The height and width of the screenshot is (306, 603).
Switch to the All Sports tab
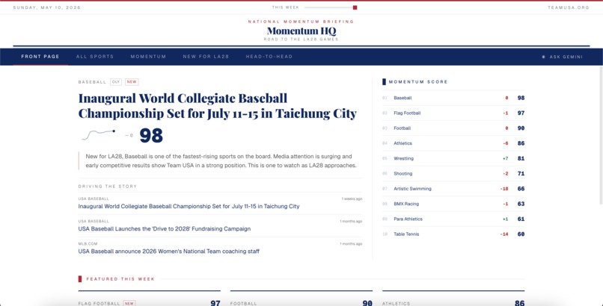(95, 57)
